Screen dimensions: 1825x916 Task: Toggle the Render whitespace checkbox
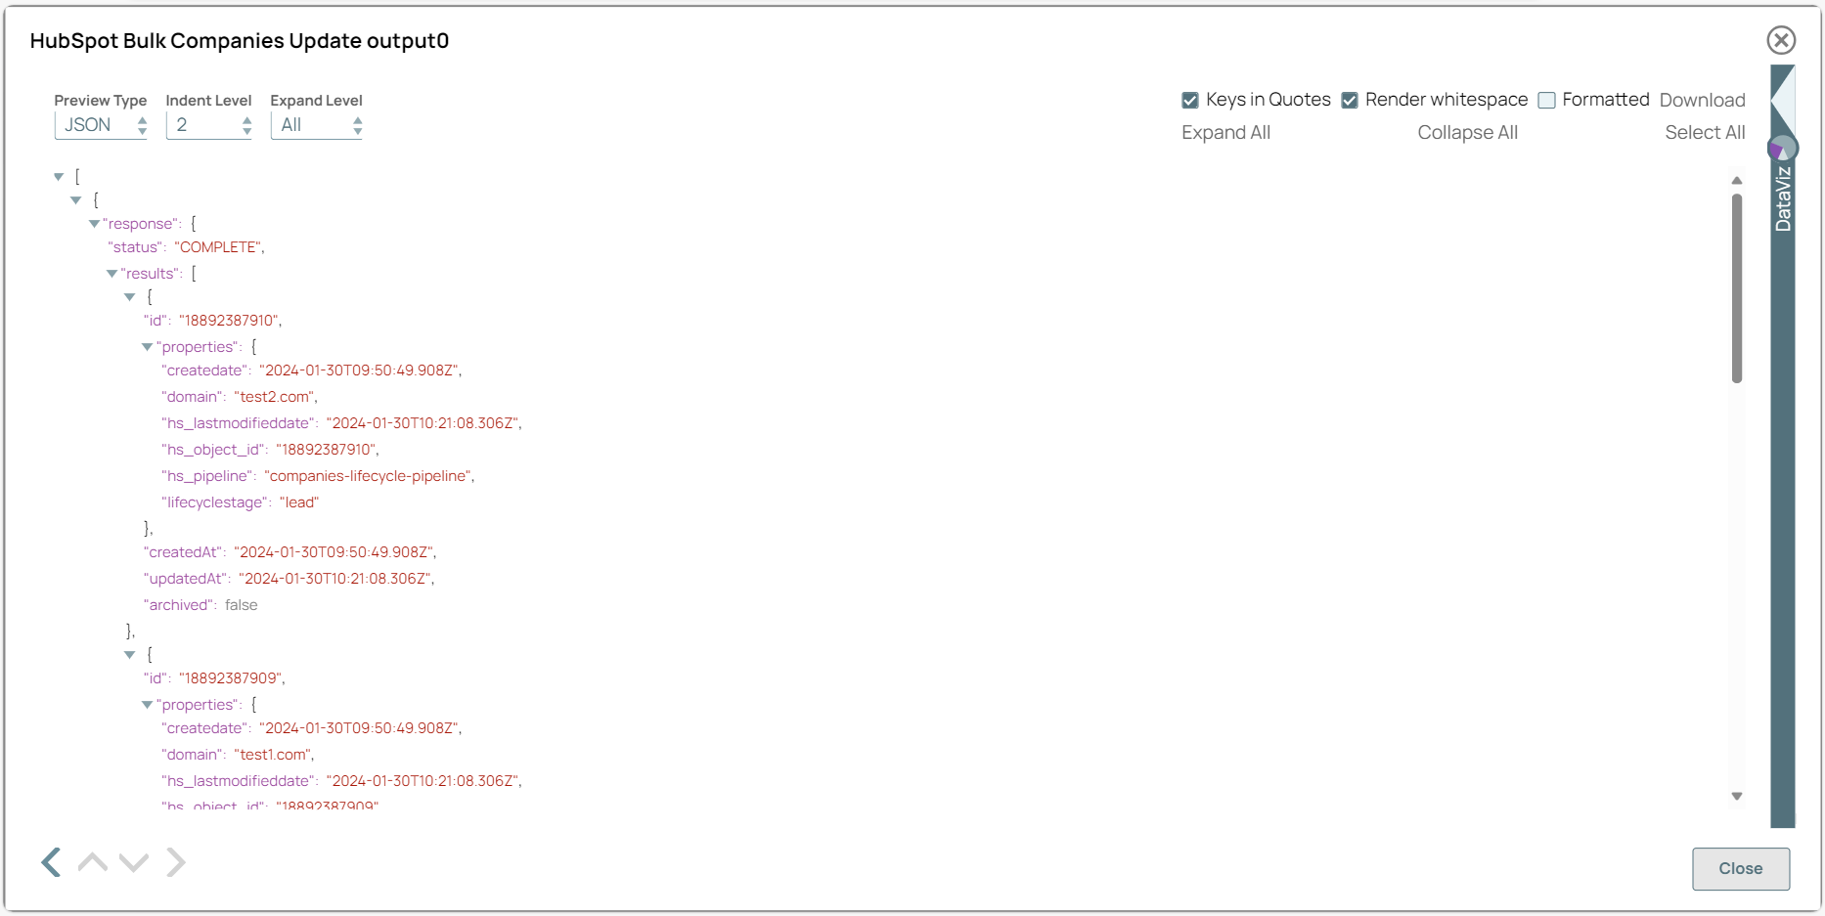[1350, 101]
